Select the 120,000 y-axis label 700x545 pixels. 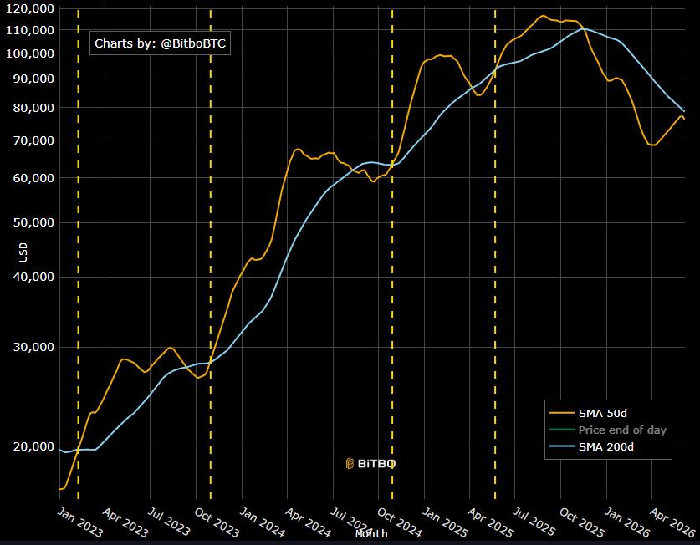30,8
